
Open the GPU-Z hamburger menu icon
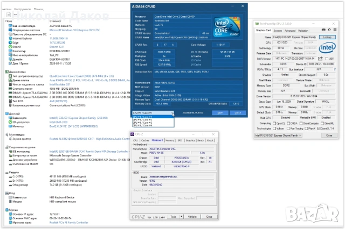point(335,30)
